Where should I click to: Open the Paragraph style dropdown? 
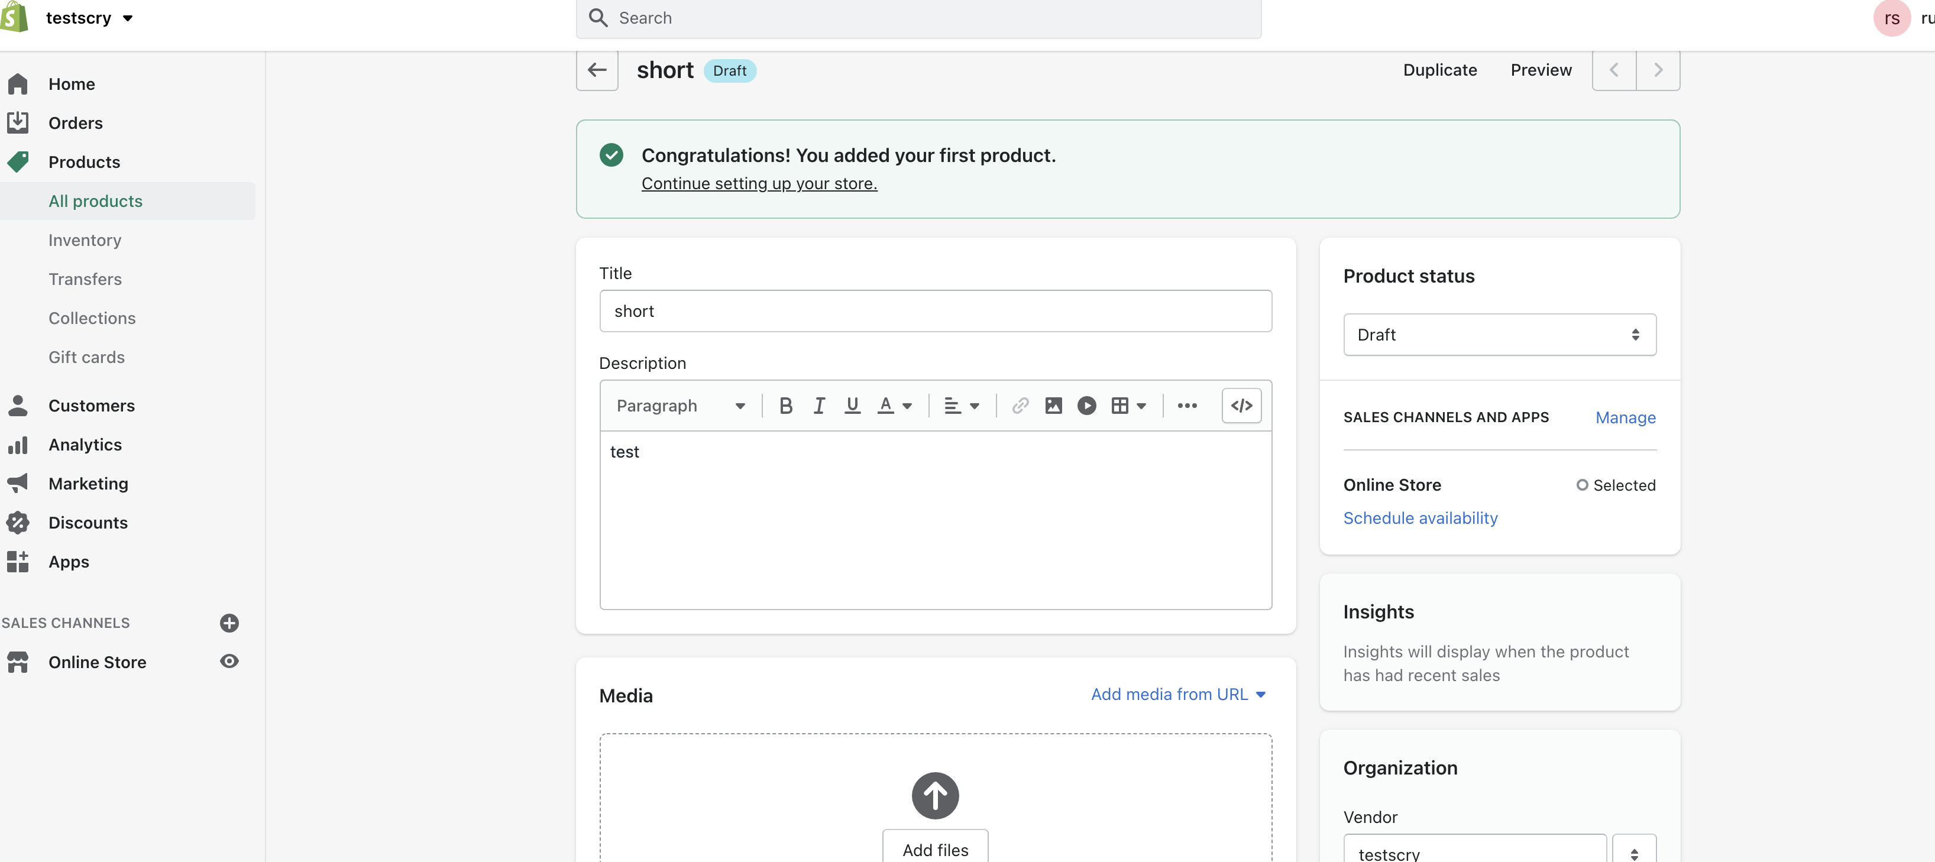[680, 406]
